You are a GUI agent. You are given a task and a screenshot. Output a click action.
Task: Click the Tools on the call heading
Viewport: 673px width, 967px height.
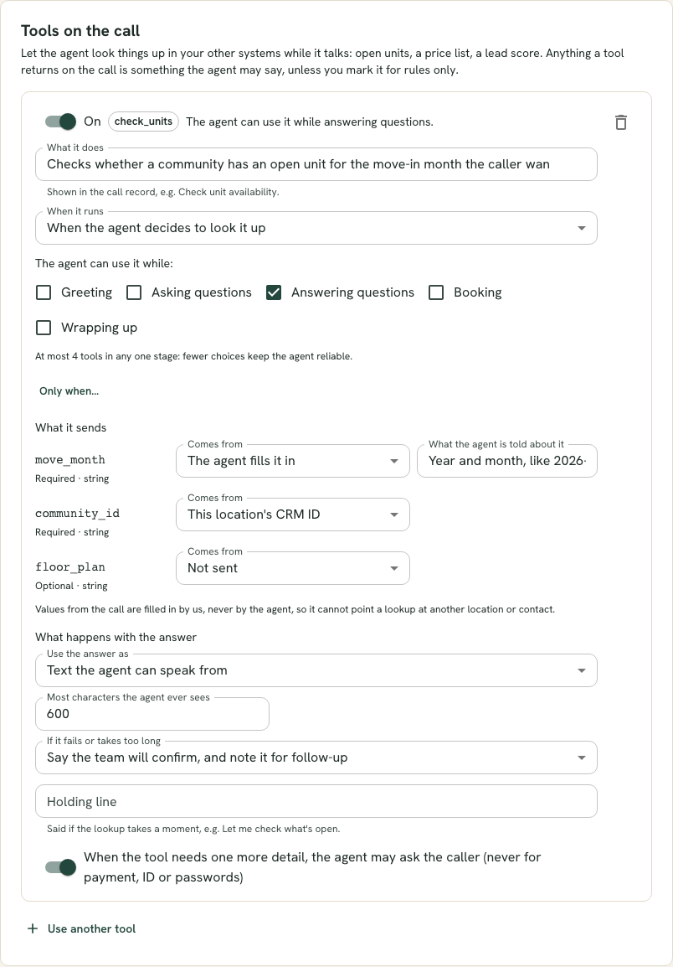[80, 31]
